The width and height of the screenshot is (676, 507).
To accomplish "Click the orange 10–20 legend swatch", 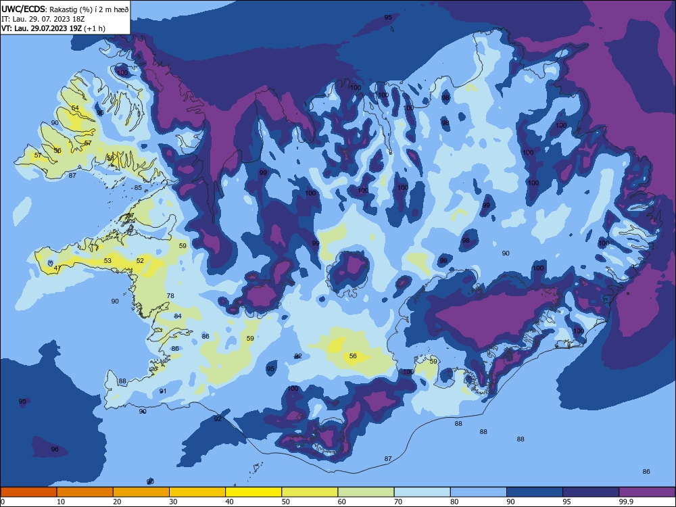I will (85, 492).
